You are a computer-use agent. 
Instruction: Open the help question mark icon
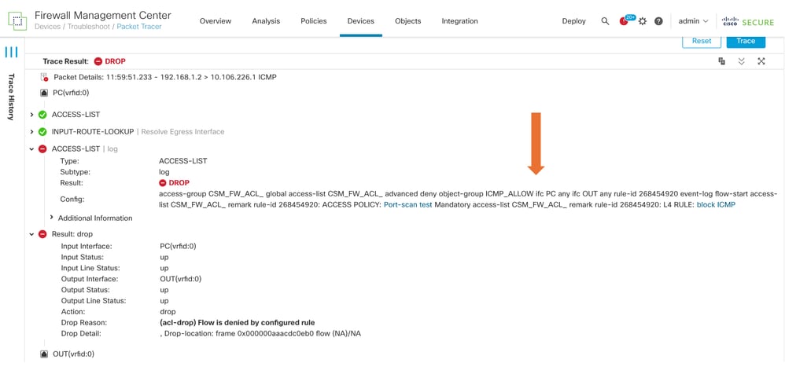point(659,21)
